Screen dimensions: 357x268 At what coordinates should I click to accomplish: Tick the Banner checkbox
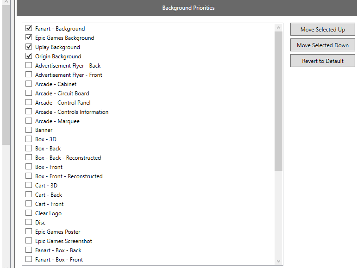point(29,130)
